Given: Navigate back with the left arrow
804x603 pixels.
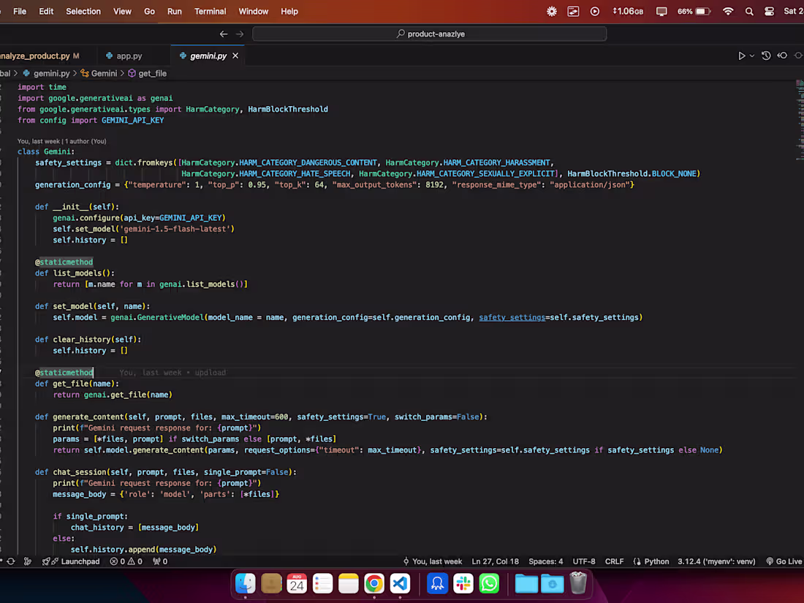Looking at the screenshot, I should pos(224,34).
